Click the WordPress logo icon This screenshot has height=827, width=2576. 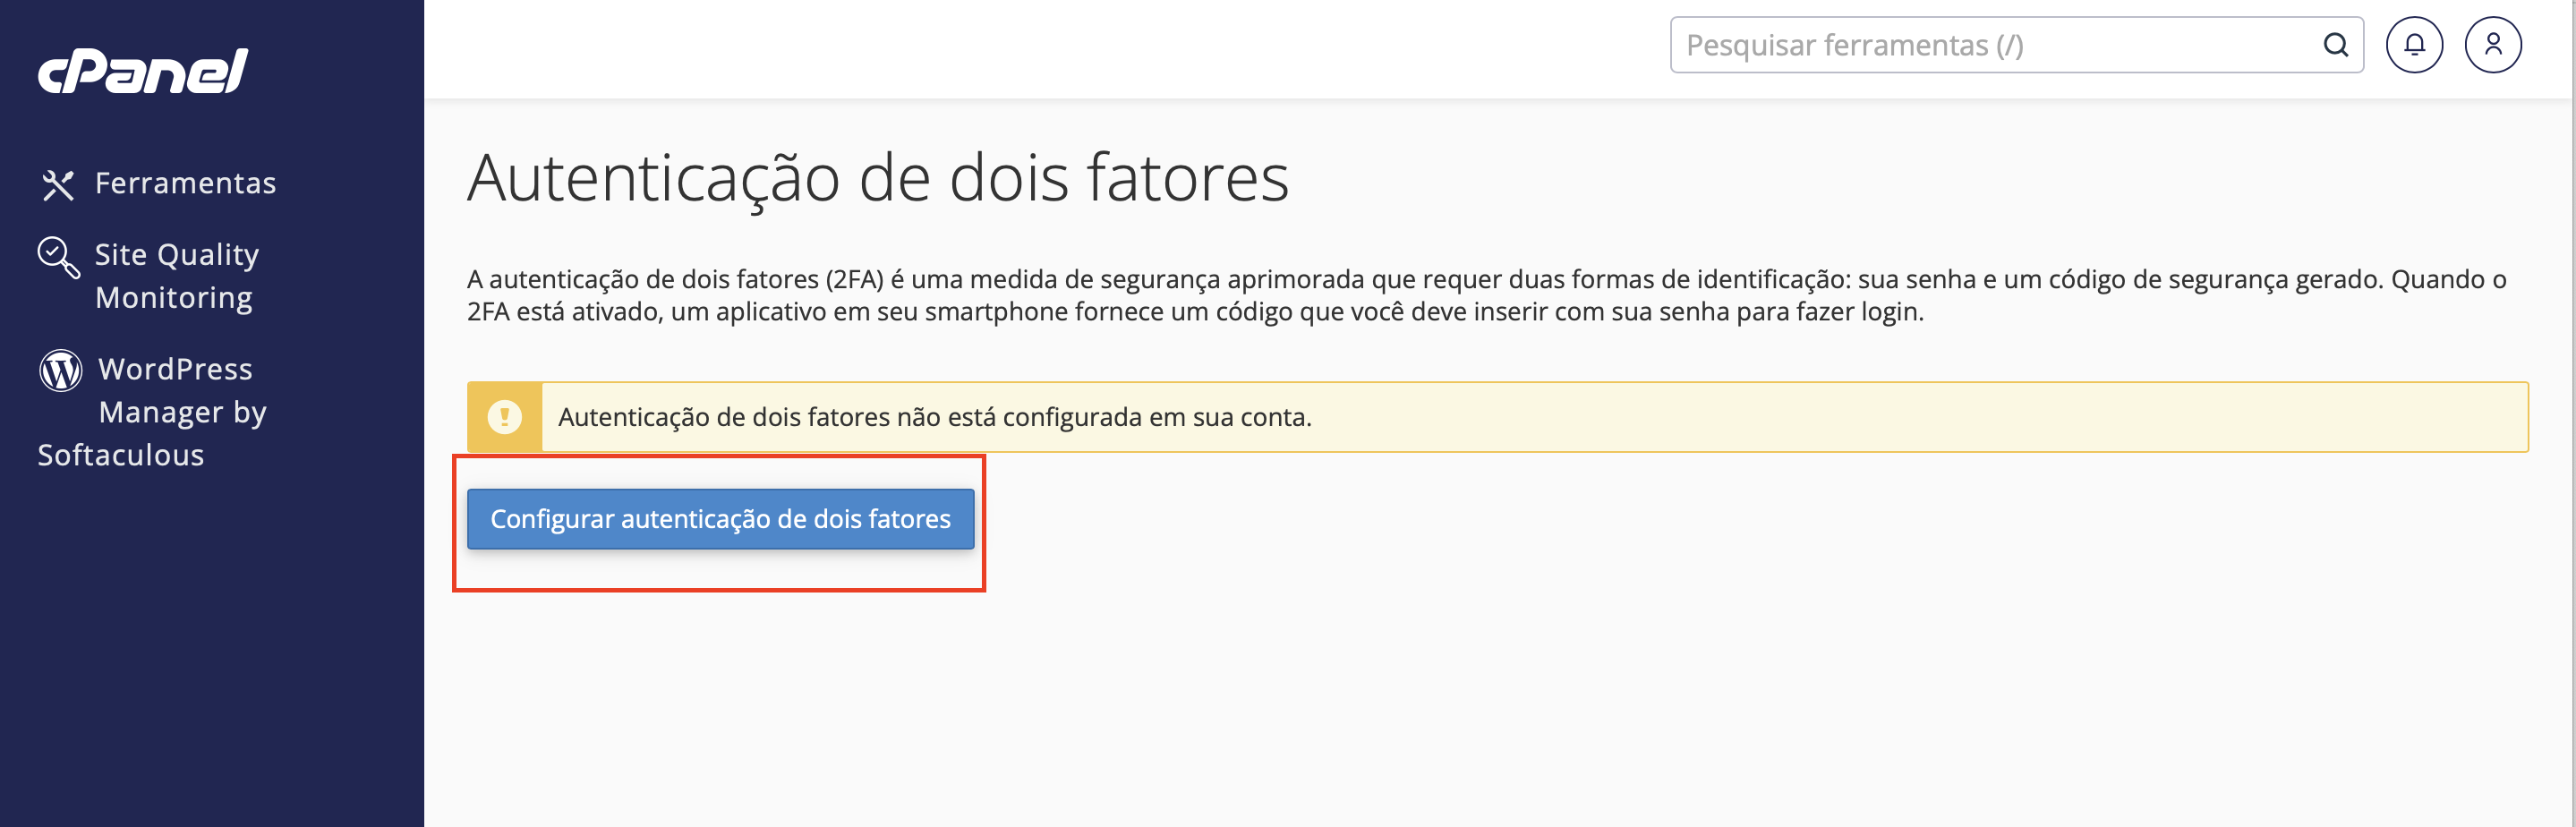coord(60,370)
